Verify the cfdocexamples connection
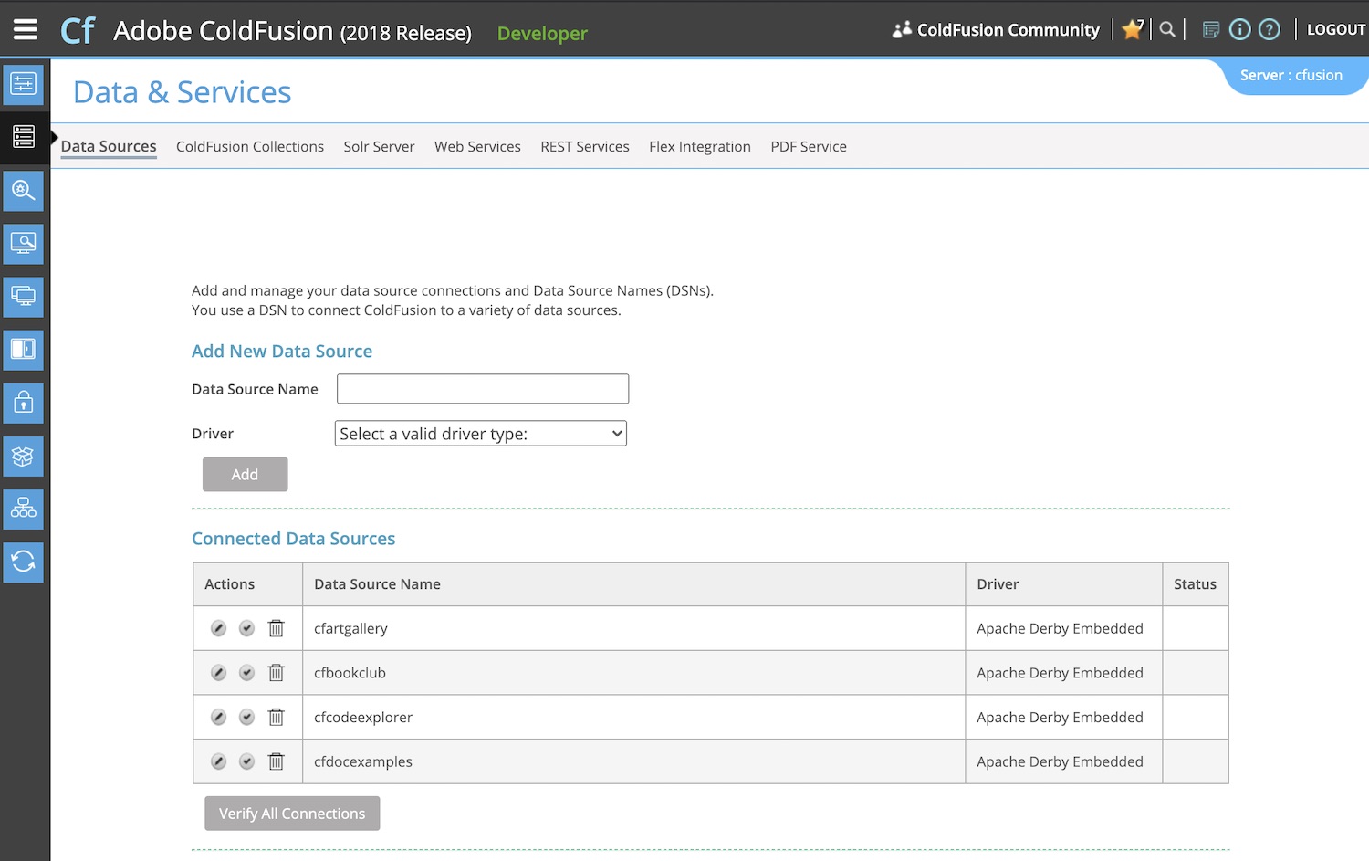Screen dimensions: 1369x861 coord(246,761)
